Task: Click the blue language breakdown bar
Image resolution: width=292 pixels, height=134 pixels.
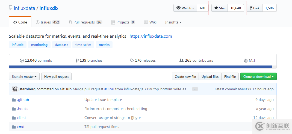Action: pos(140,67)
